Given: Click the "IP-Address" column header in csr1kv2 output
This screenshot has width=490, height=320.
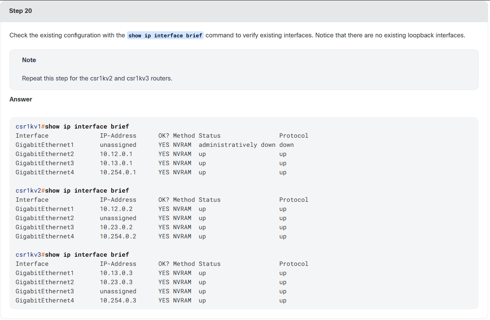Looking at the screenshot, I should click(x=118, y=200).
